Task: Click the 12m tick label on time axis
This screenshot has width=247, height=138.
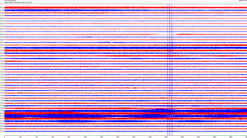Action: coord(101,137)
